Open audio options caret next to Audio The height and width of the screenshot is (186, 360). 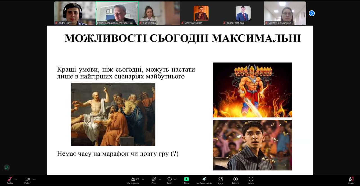[x=16, y=179]
